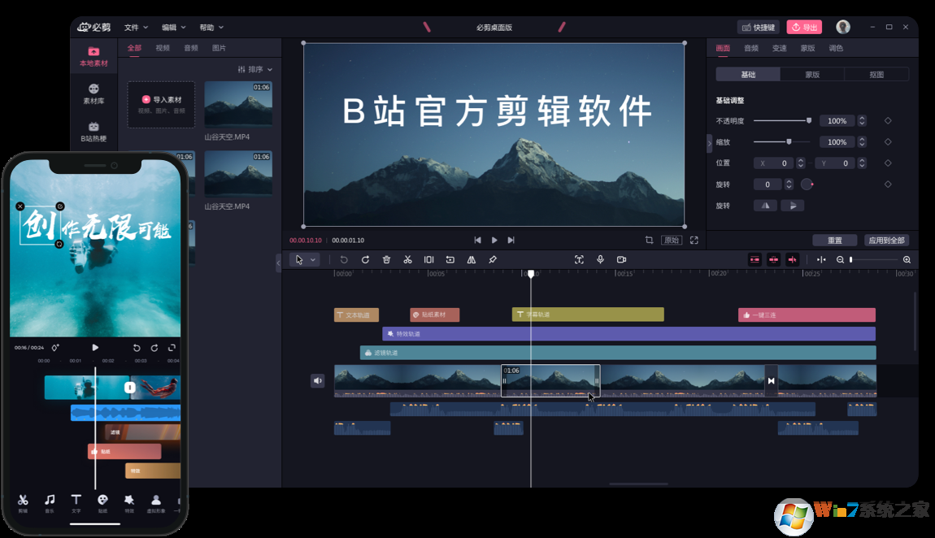Click the 快捷键 shortcuts button
Viewport: 935px width, 538px height.
click(759, 28)
